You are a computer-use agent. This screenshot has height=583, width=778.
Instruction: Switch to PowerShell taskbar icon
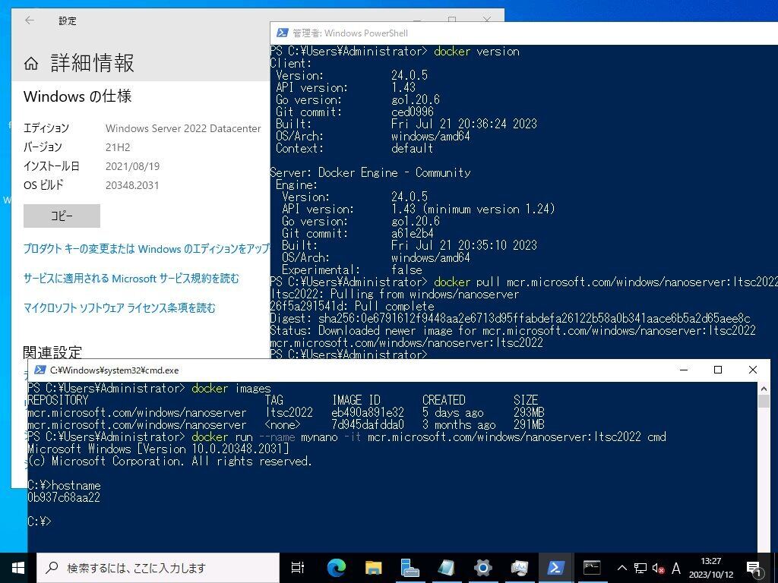coord(555,568)
